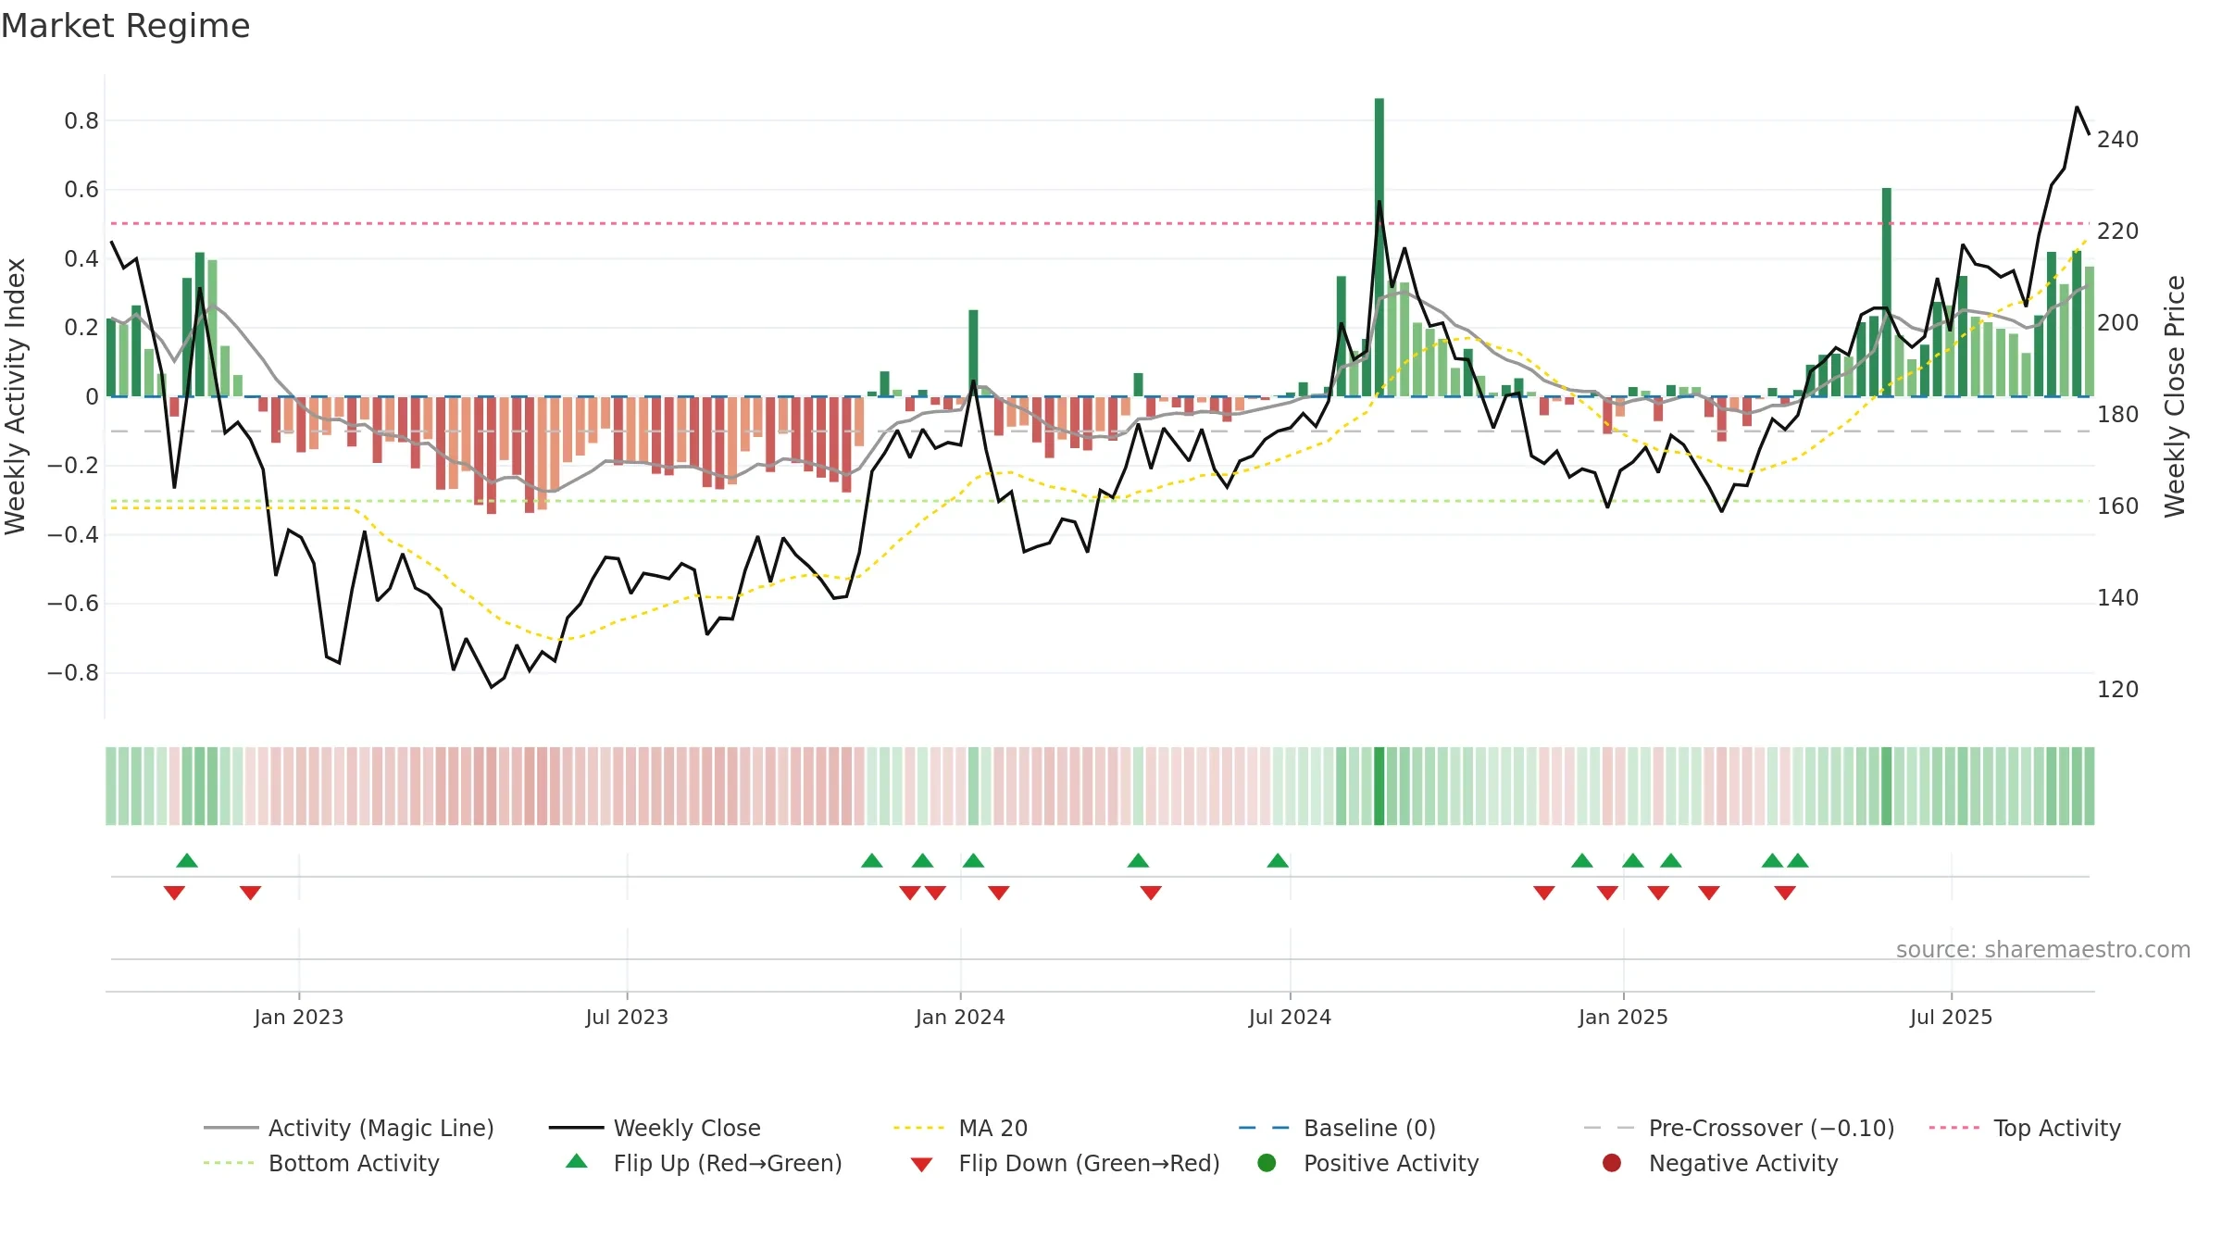Image resolution: width=2222 pixels, height=1250 pixels.
Task: Click the Jul 2025 axis tick label
Action: (1951, 1017)
